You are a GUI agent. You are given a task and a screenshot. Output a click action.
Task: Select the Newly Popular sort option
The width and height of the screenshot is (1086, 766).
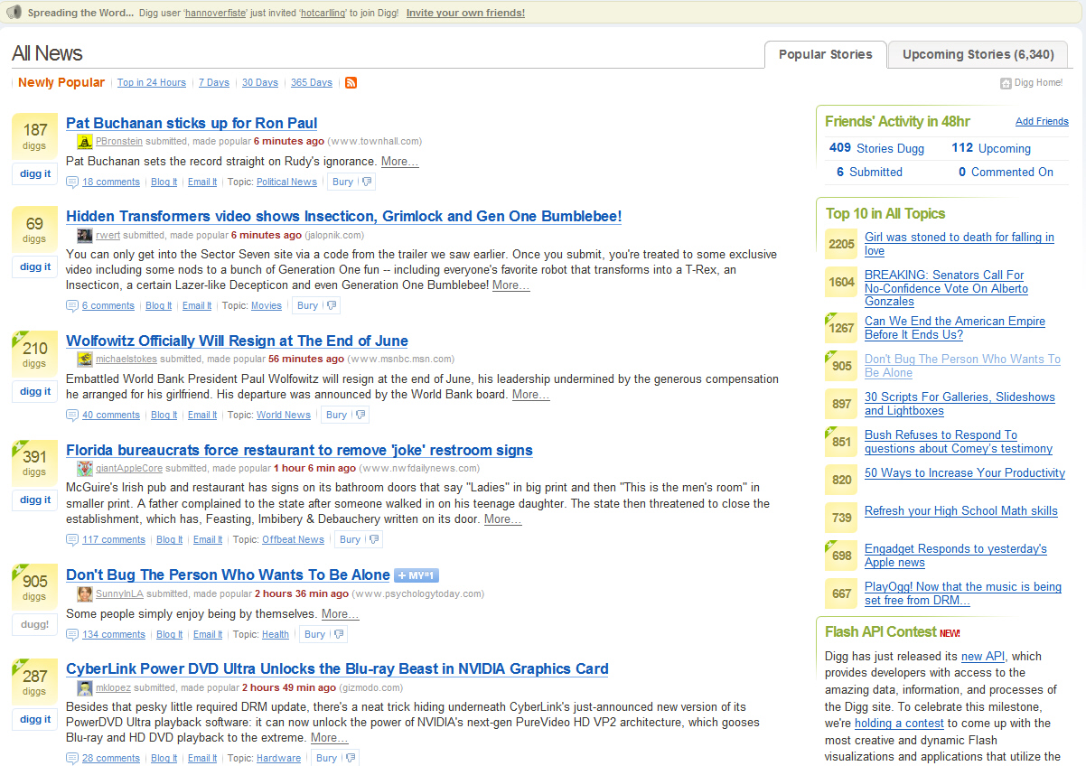(61, 82)
